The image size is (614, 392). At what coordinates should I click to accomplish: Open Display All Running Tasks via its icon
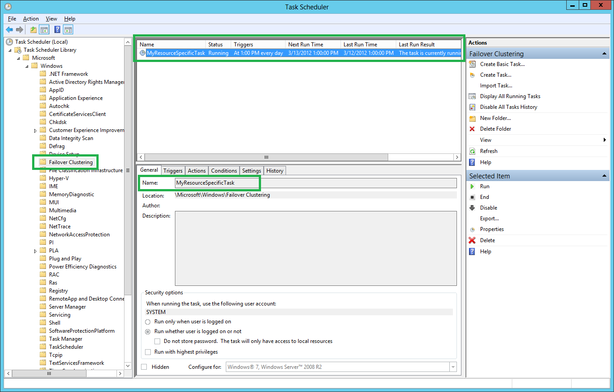473,96
